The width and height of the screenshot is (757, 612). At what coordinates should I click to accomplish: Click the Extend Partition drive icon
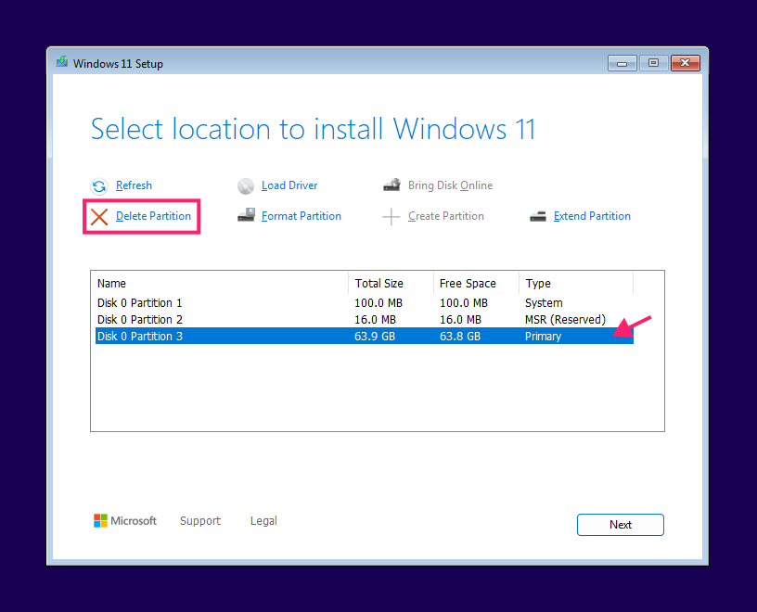click(x=538, y=216)
